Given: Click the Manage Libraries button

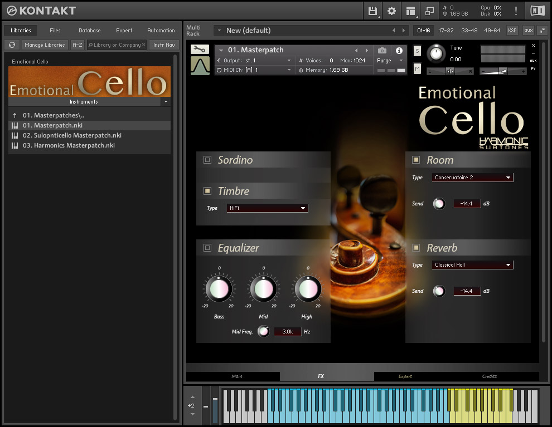Looking at the screenshot, I should (45, 45).
